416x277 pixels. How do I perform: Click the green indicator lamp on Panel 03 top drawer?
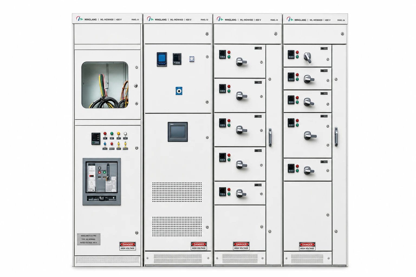229,57
